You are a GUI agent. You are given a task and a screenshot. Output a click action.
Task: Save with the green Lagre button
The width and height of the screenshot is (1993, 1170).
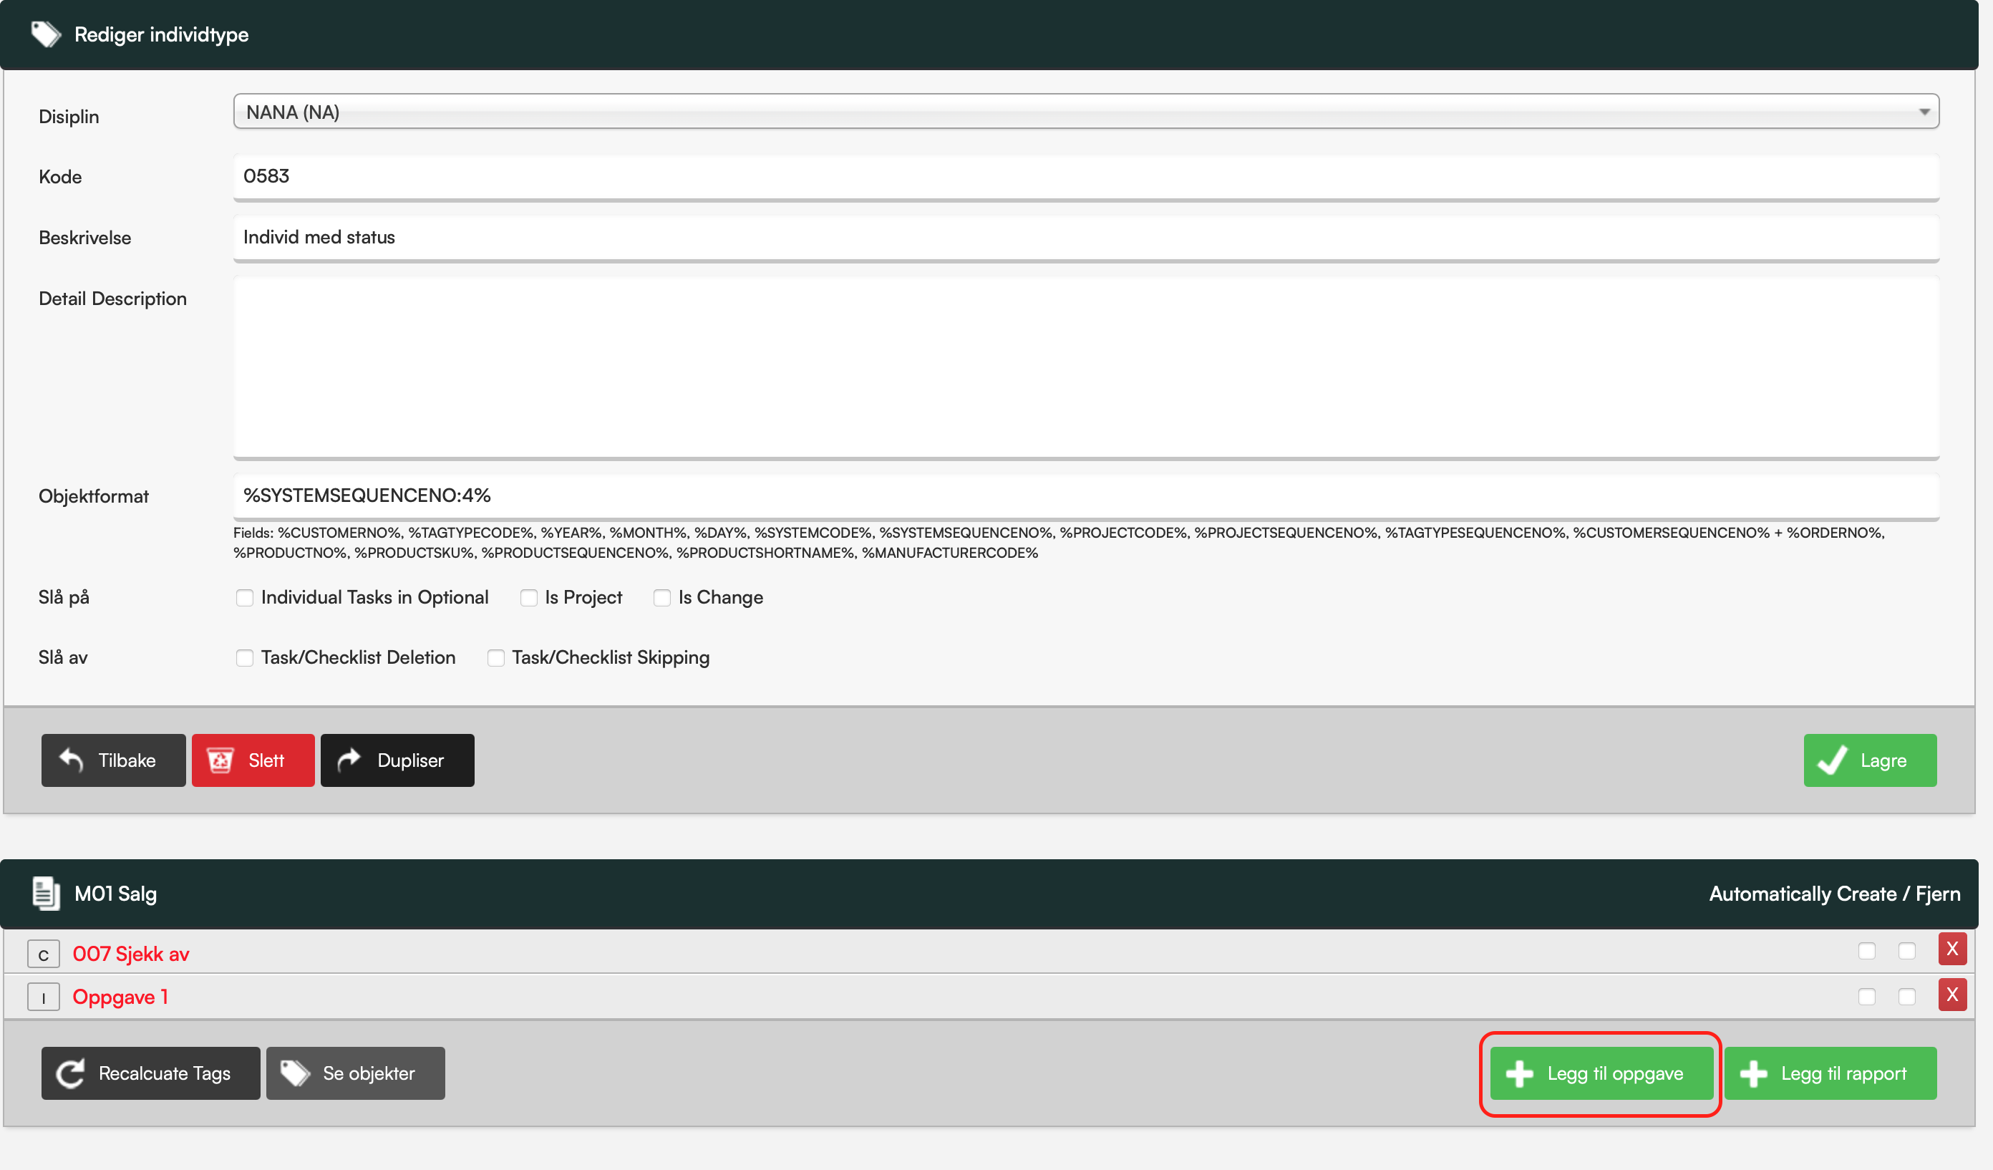[x=1870, y=760]
